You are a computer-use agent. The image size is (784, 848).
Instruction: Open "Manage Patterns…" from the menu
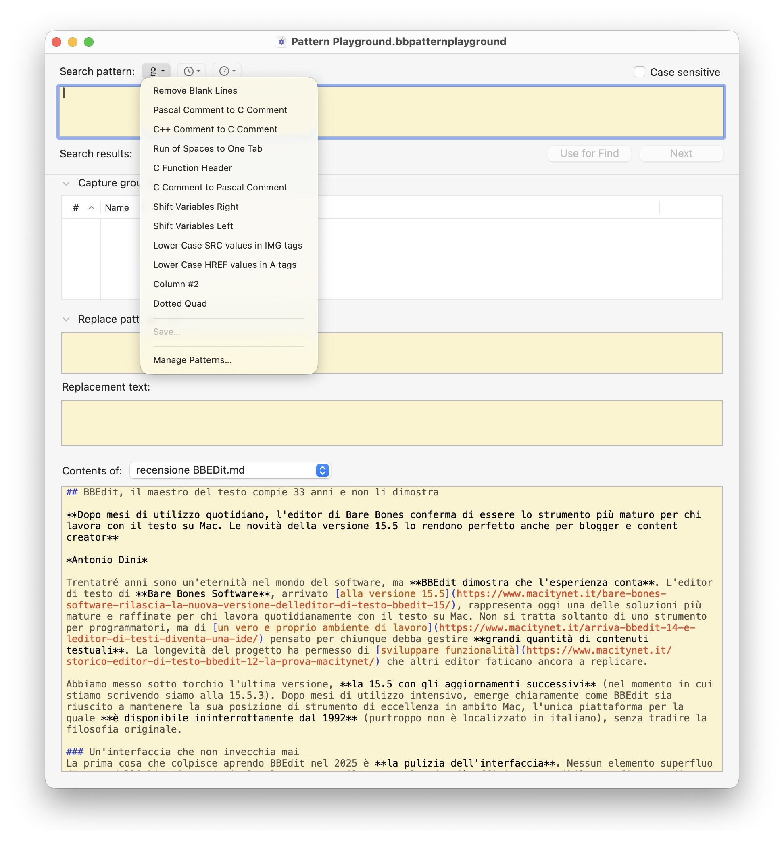click(x=192, y=359)
